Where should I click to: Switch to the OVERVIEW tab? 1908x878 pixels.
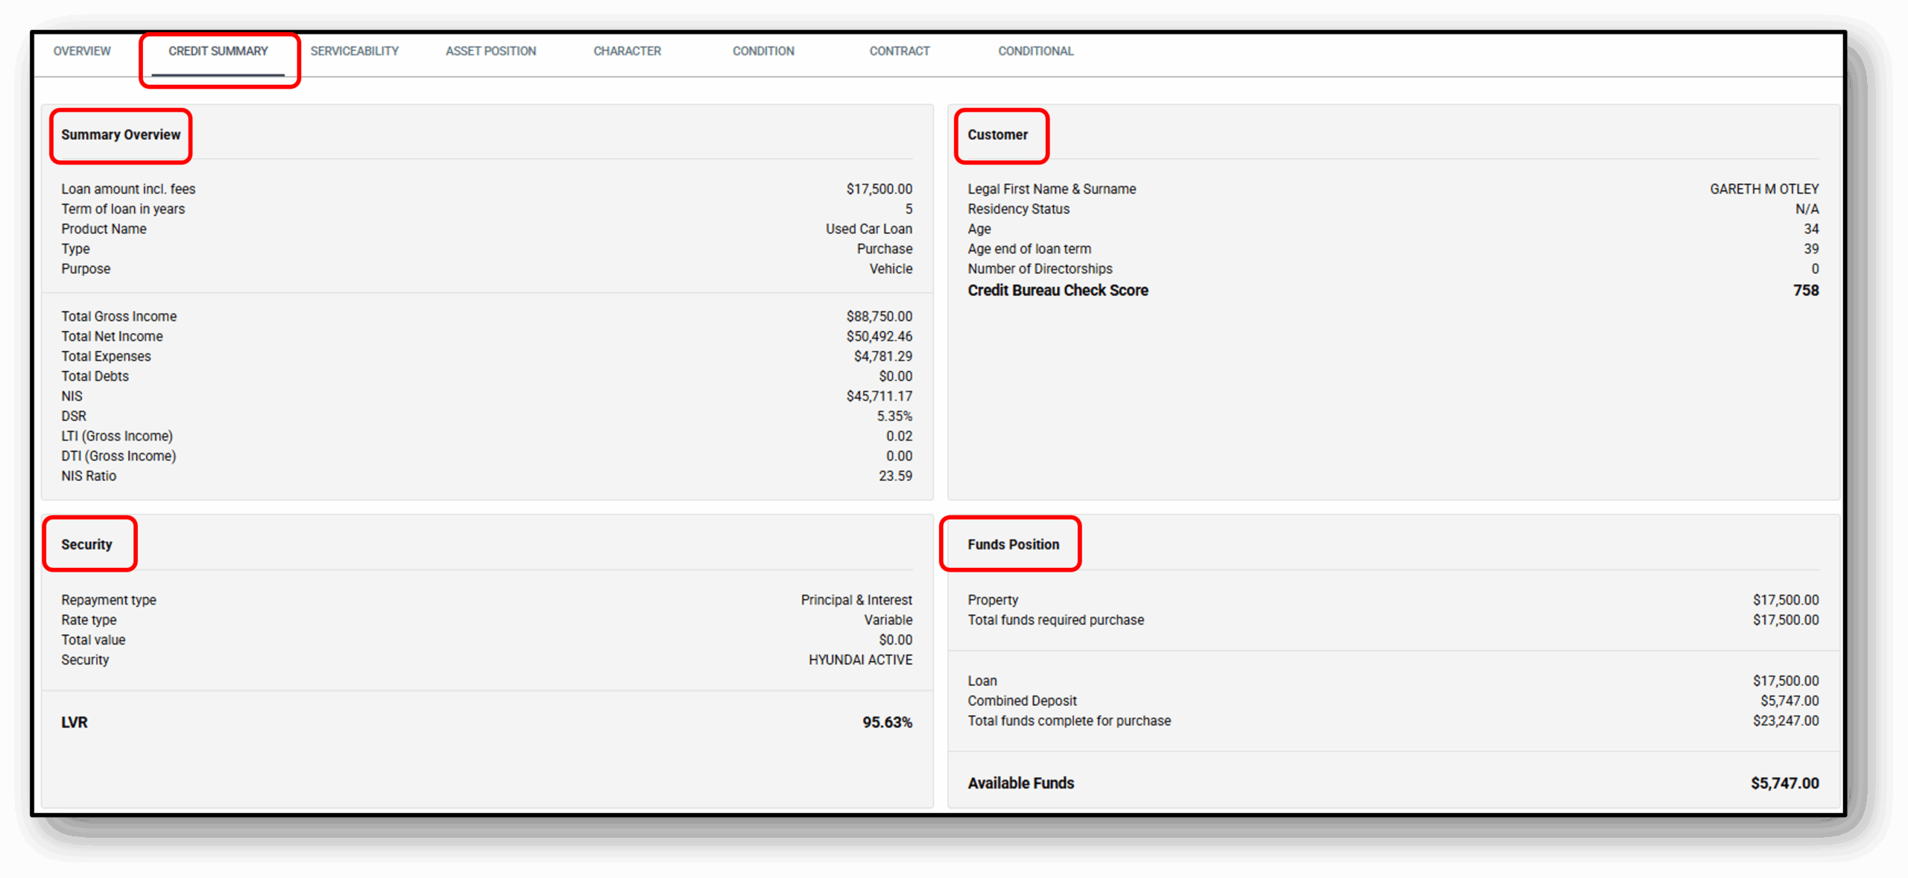tap(81, 51)
